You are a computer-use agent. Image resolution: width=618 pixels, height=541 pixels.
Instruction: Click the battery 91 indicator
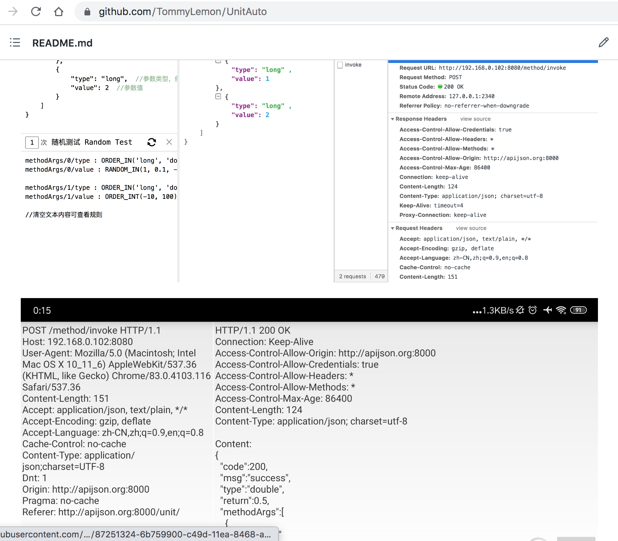[x=578, y=310]
